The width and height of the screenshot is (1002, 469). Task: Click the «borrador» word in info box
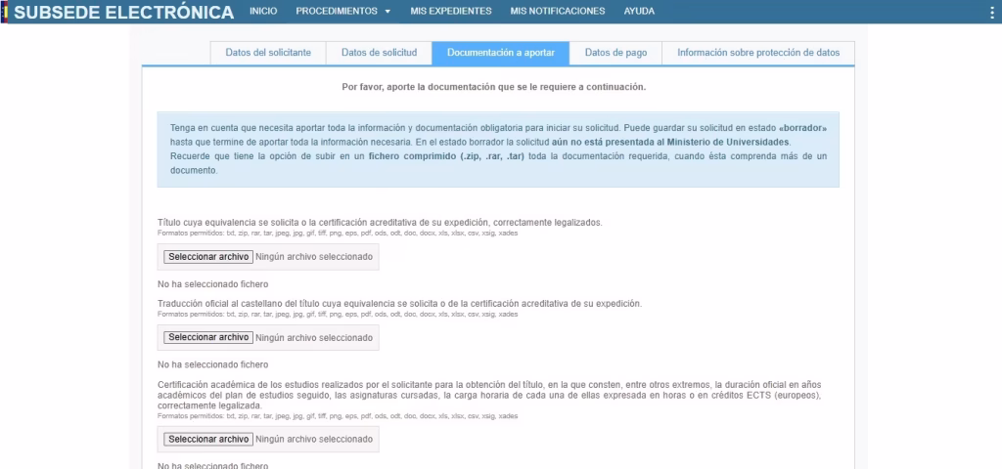803,128
